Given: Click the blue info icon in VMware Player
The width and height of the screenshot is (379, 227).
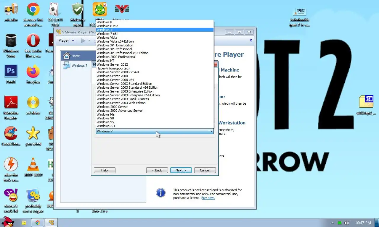Looking at the screenshot, I should coord(161,193).
